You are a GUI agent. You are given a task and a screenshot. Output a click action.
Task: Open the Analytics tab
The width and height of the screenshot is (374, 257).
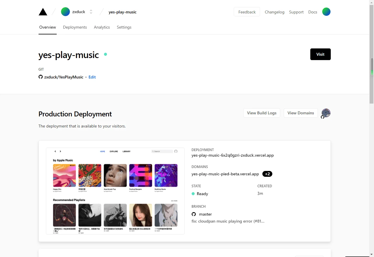pyautogui.click(x=102, y=27)
